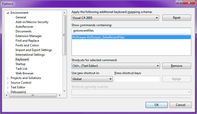Select the General settings item
Screen dimensions: 197x114
21,17
